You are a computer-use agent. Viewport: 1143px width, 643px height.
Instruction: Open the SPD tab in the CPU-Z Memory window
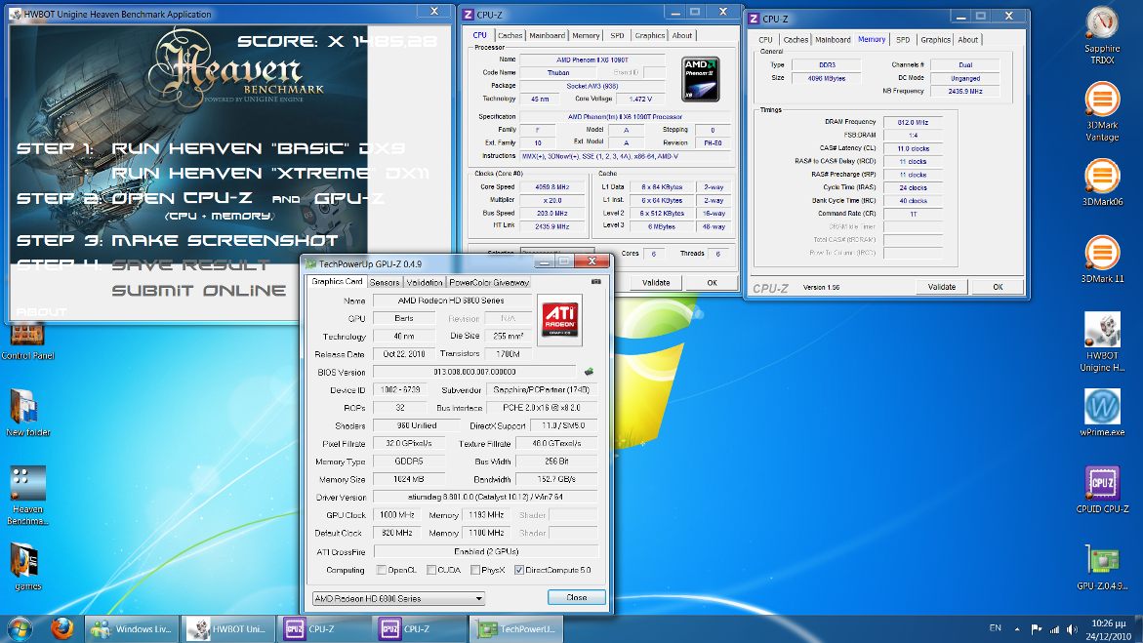(x=903, y=40)
